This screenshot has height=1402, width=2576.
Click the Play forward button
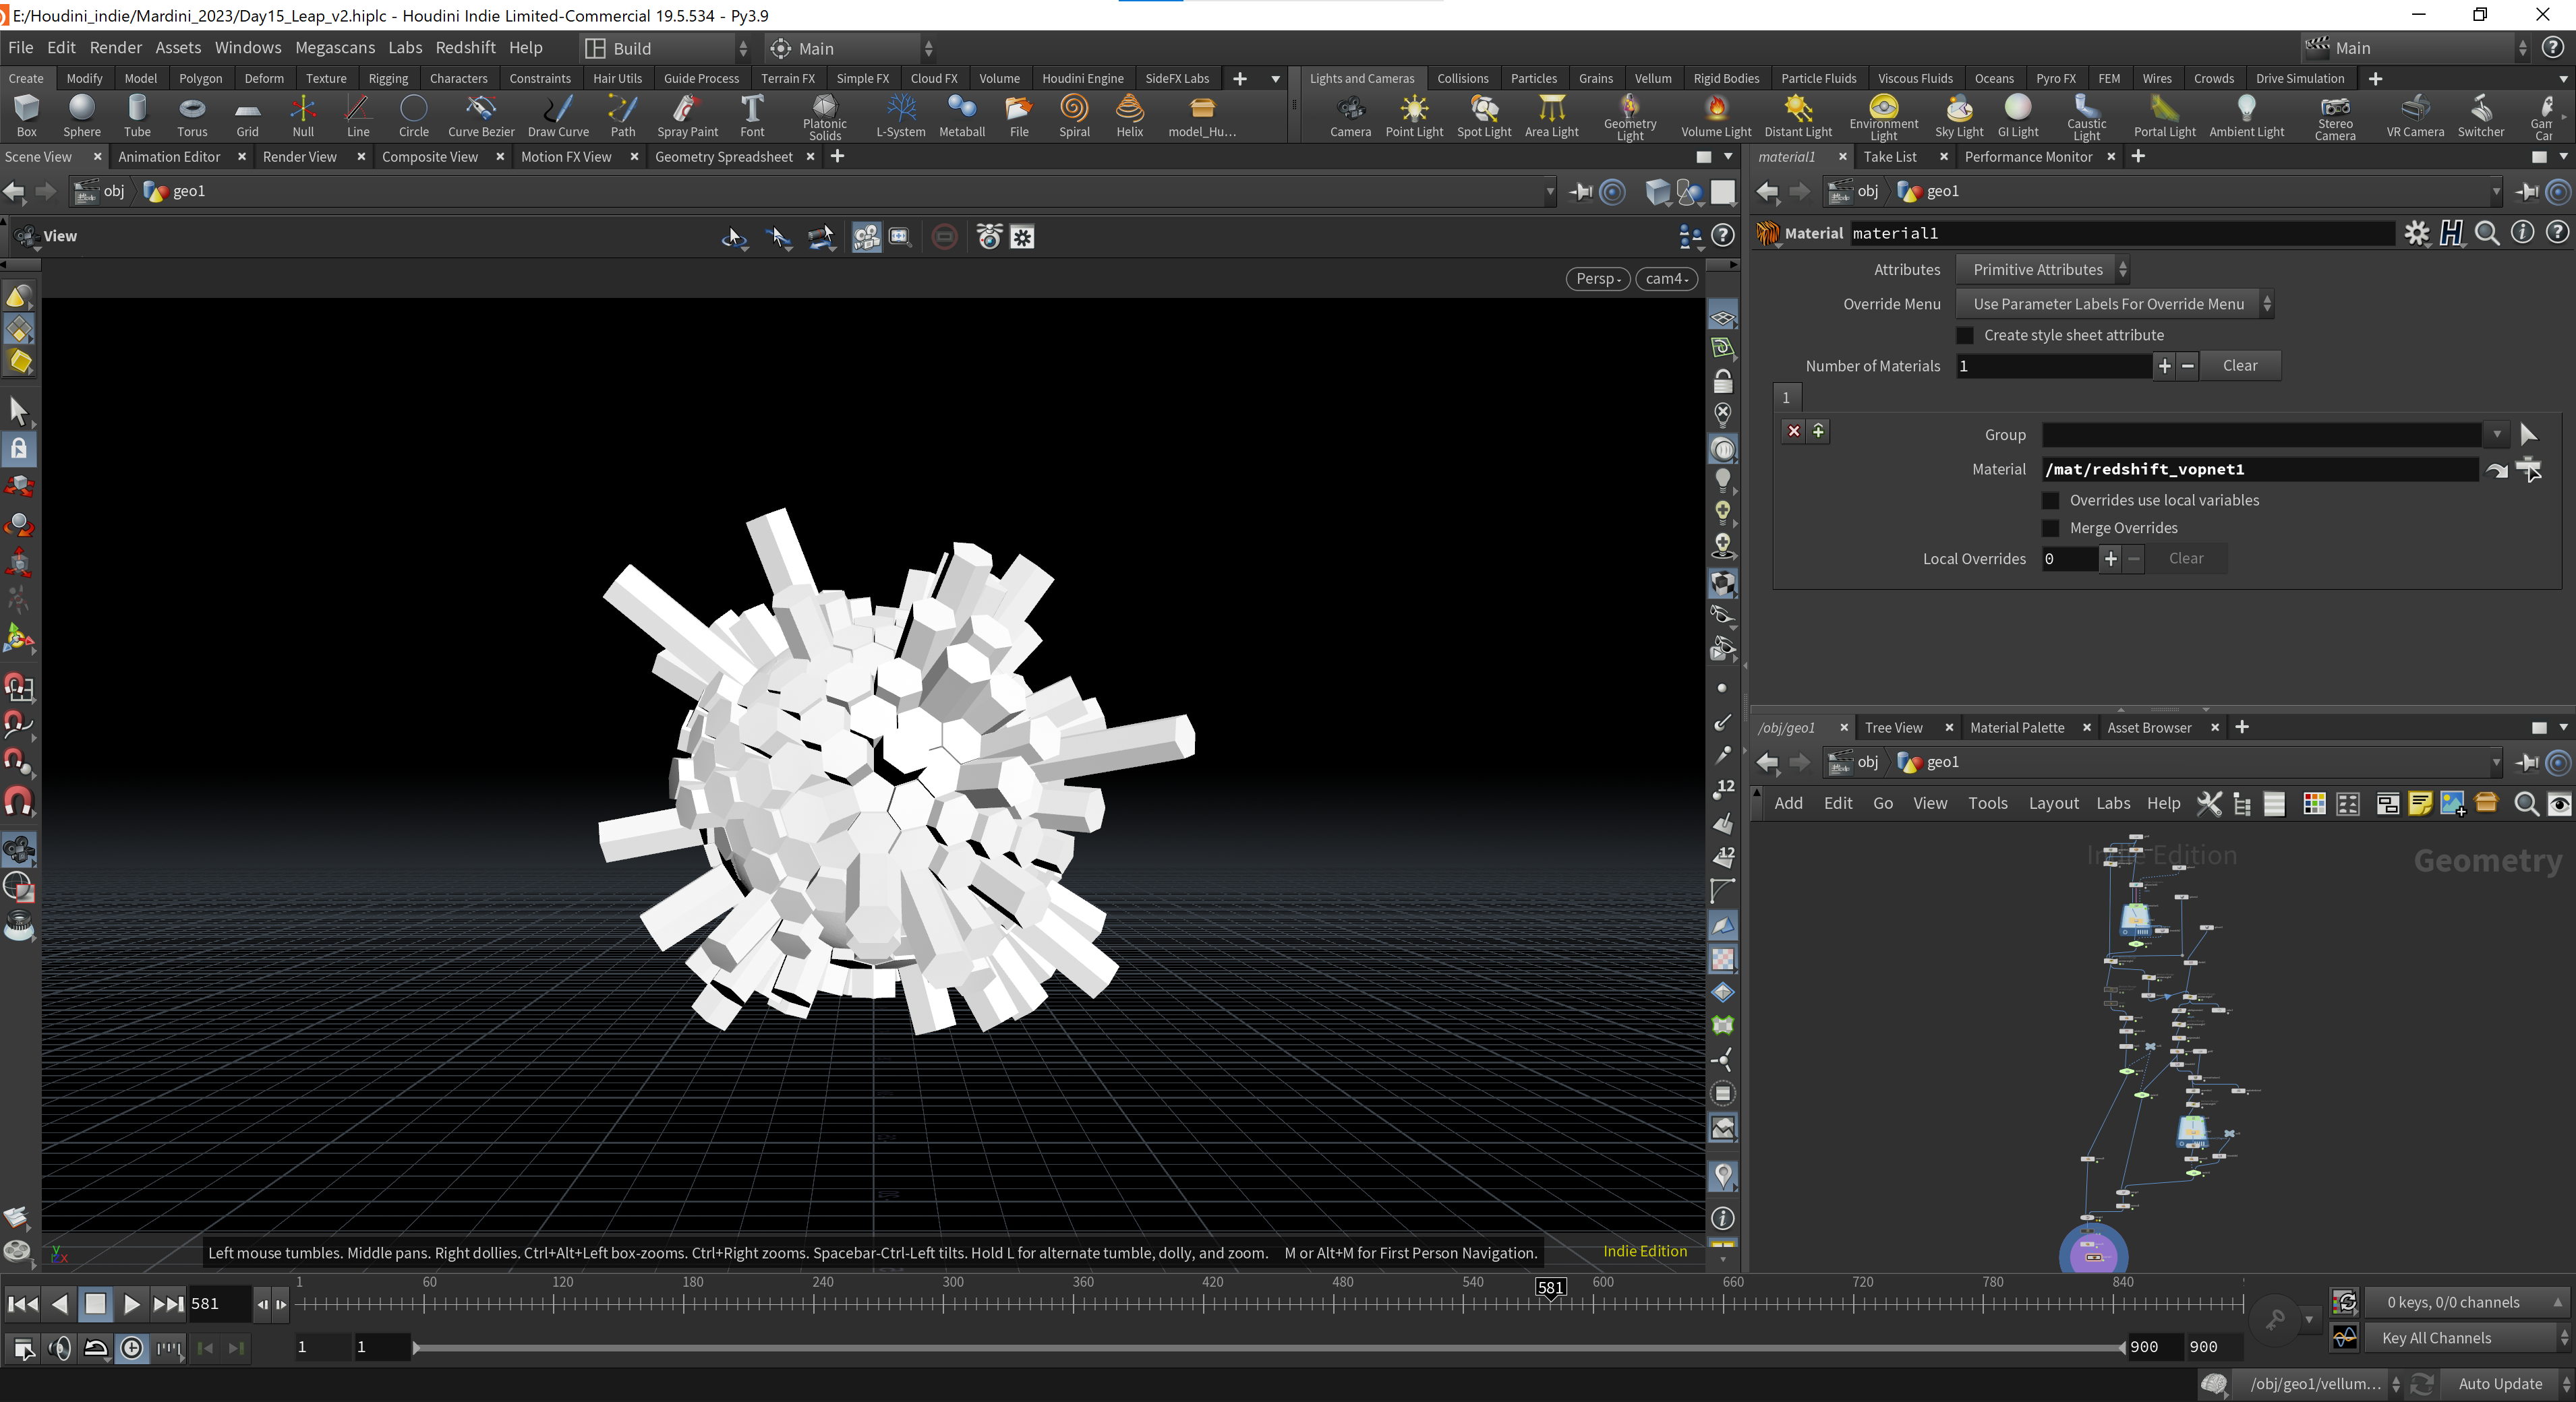click(131, 1303)
